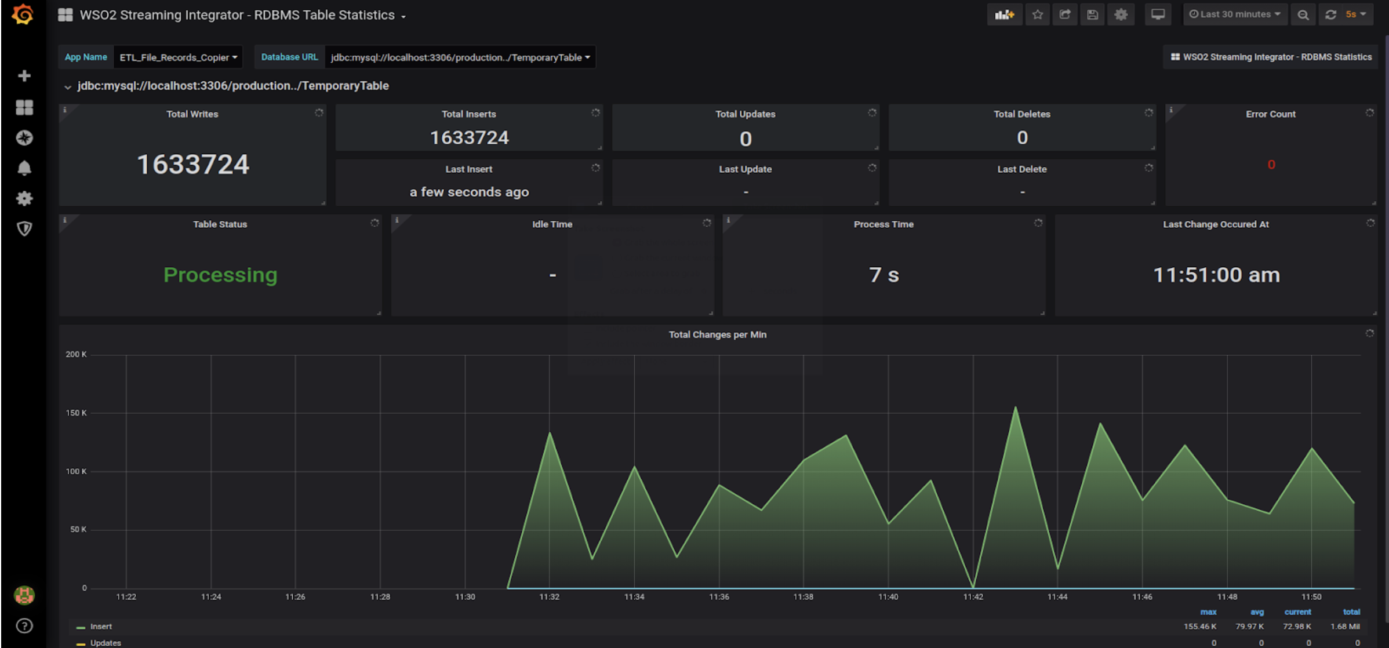
Task: Toggle the Insert series in legend
Action: 101,627
